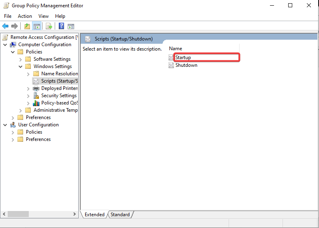Select Deployed Printers in the tree

[59, 88]
